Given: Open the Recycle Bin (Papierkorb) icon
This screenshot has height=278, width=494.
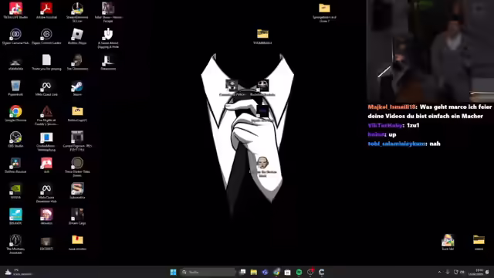Looking at the screenshot, I should pos(15,88).
